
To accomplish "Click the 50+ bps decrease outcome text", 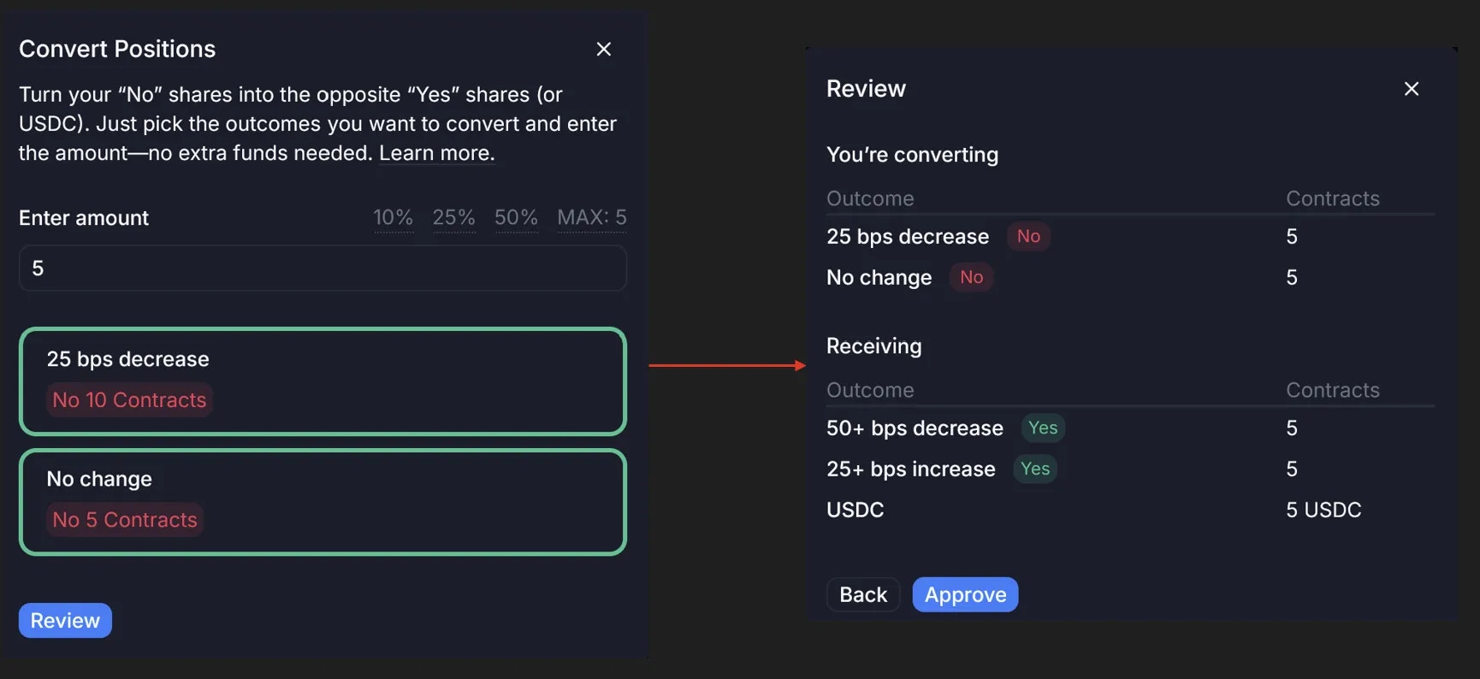I will tap(915, 428).
